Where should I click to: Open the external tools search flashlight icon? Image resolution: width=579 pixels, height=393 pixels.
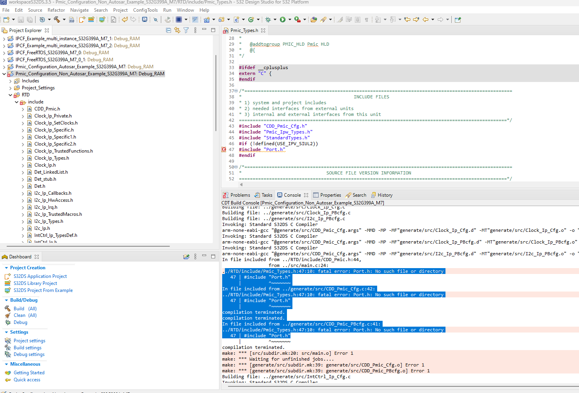point(324,19)
